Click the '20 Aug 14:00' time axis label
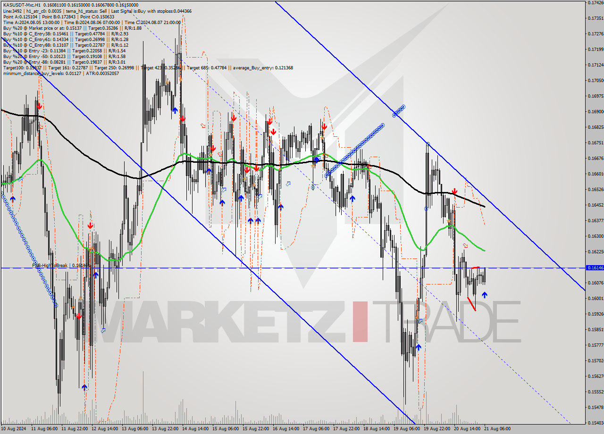Viewport: 604px width, 434px height. point(467,429)
